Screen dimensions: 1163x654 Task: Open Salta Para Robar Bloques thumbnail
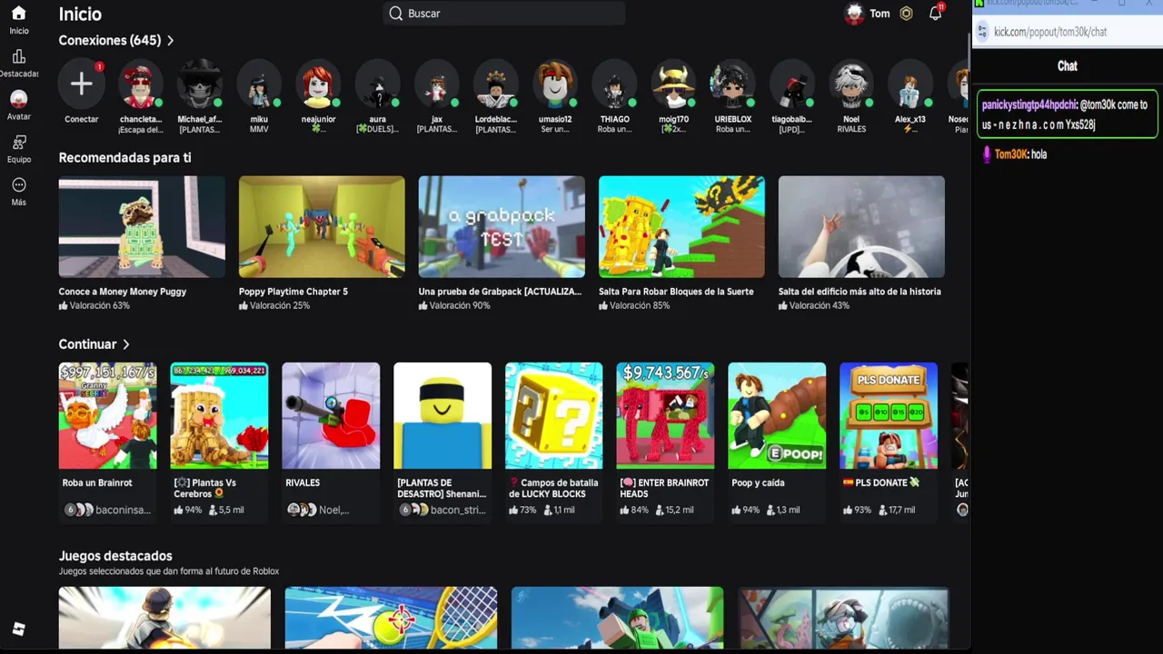coord(681,227)
